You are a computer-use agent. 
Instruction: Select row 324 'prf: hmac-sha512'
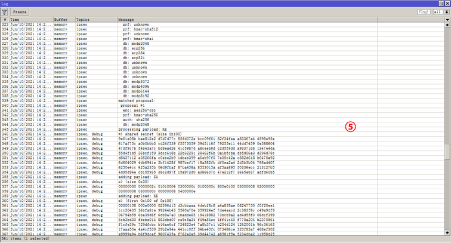[223, 29]
